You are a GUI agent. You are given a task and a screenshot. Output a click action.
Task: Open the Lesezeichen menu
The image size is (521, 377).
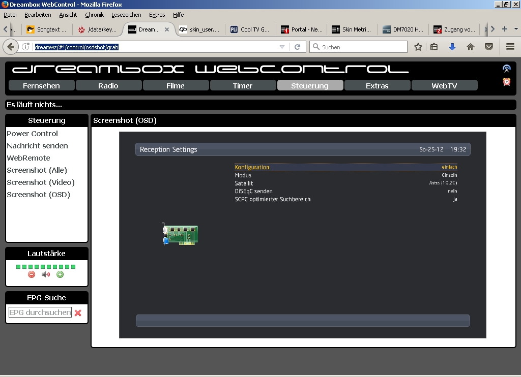(126, 15)
